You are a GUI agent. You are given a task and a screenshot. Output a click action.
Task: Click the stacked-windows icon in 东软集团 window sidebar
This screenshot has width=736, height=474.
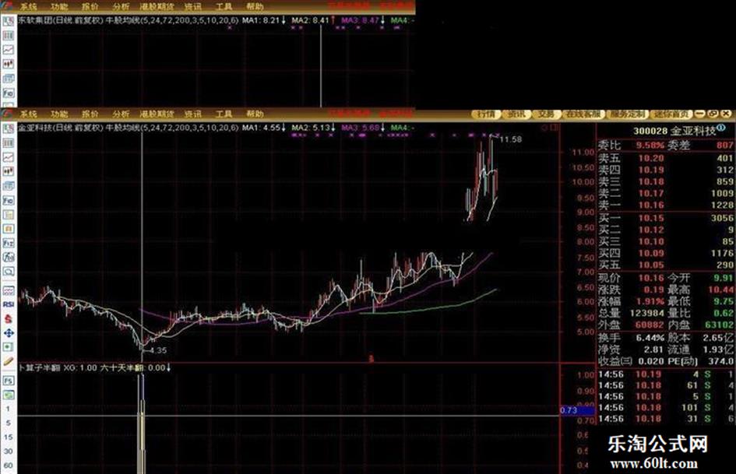pos(9,79)
